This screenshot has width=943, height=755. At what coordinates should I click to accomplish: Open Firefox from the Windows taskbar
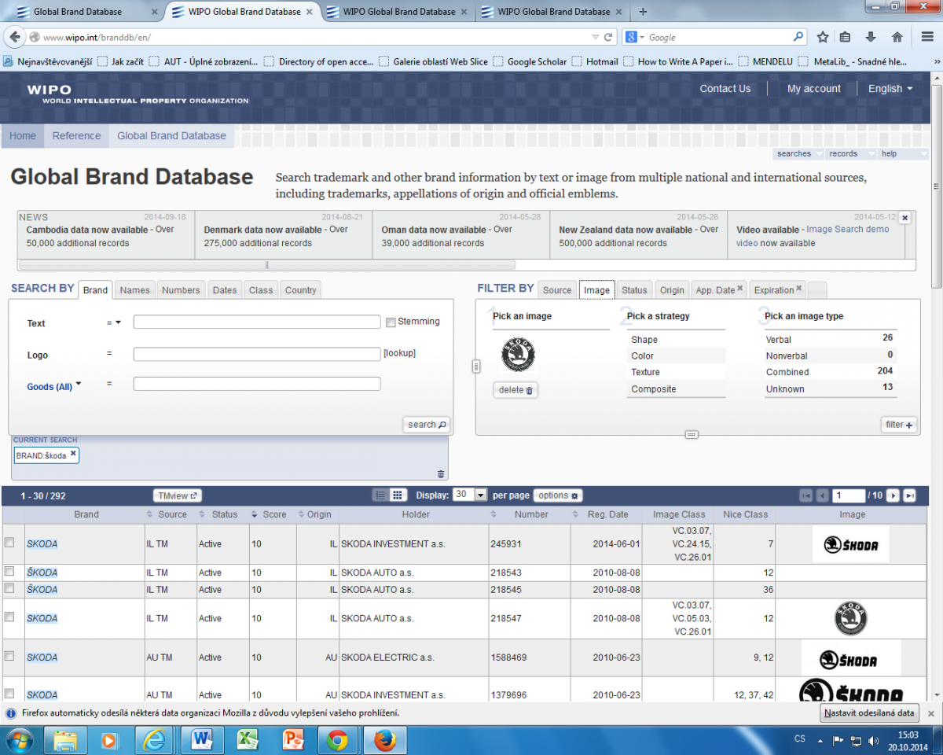point(384,740)
